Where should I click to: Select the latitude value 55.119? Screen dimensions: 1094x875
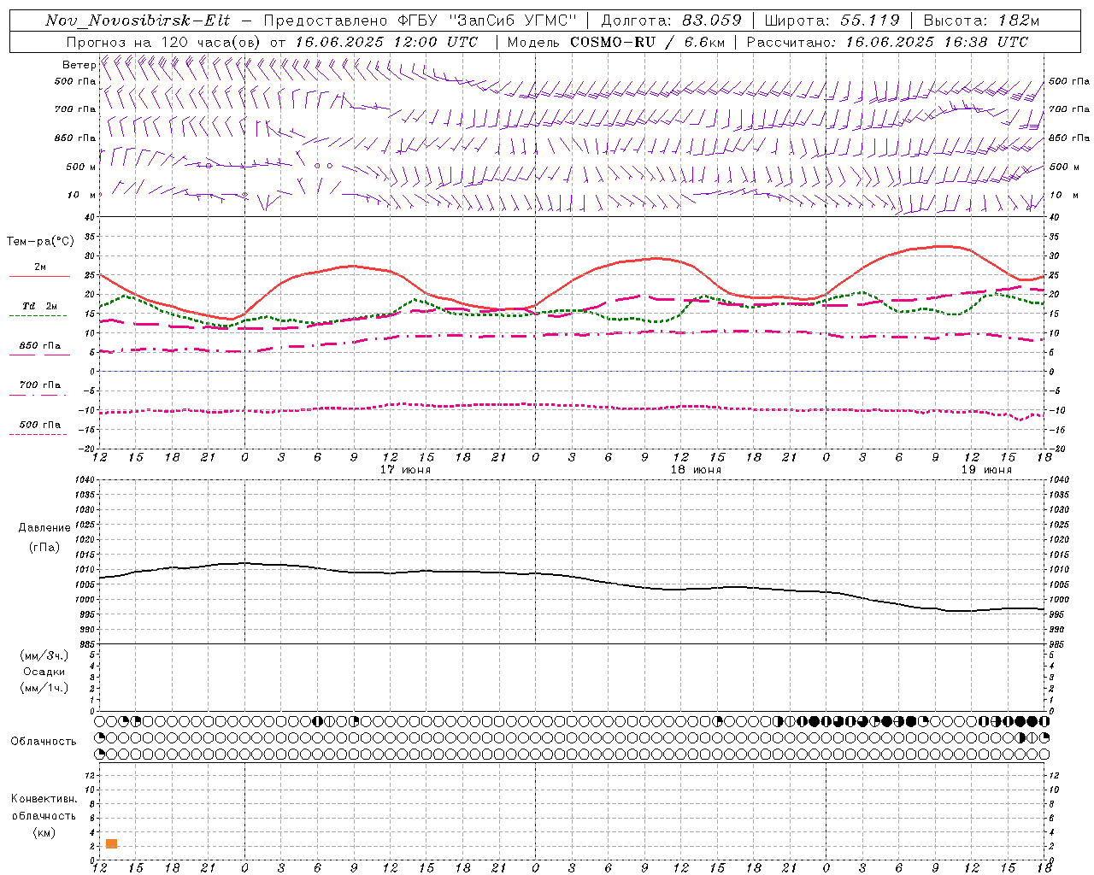pos(870,21)
